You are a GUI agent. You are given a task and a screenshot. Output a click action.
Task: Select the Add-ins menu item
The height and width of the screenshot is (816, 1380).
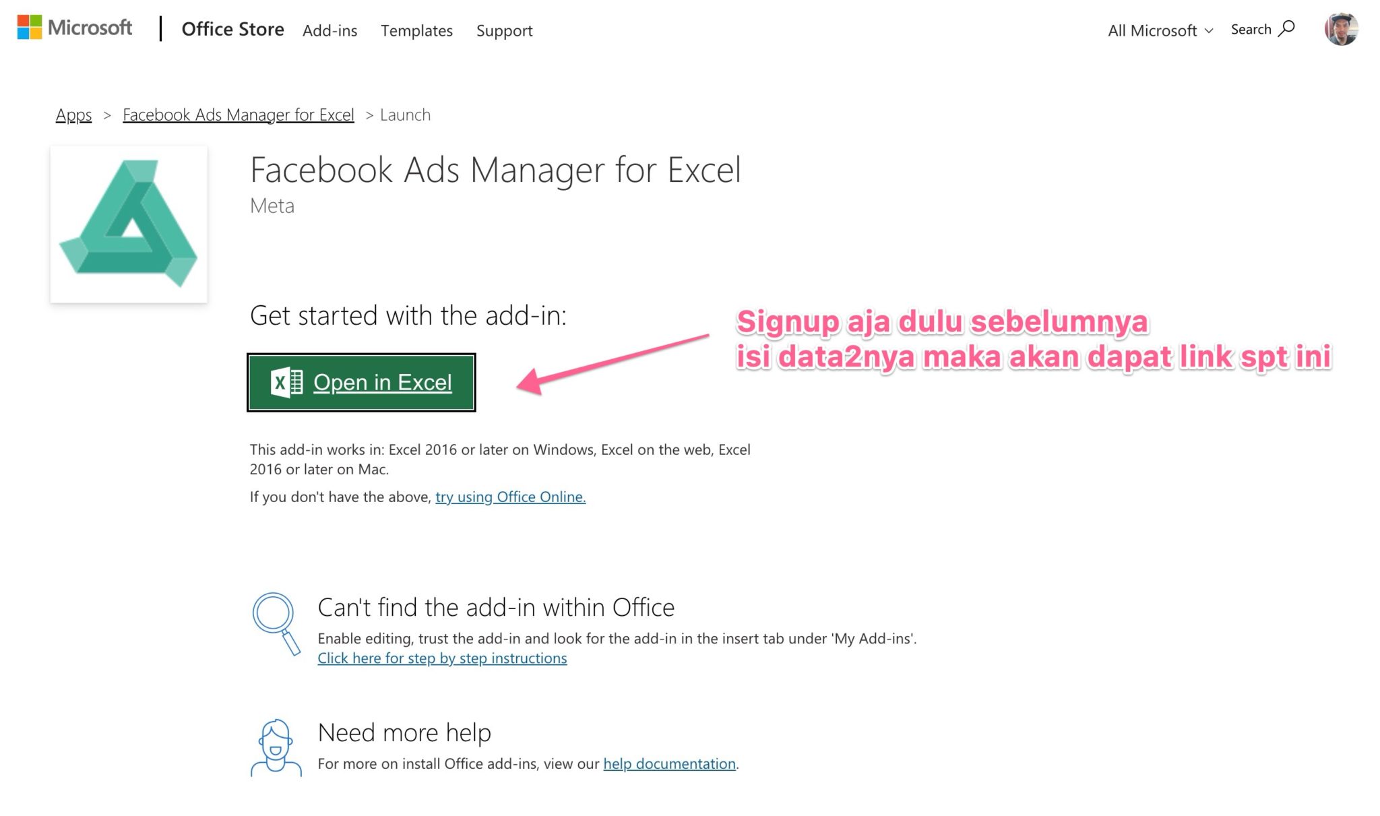coord(331,31)
